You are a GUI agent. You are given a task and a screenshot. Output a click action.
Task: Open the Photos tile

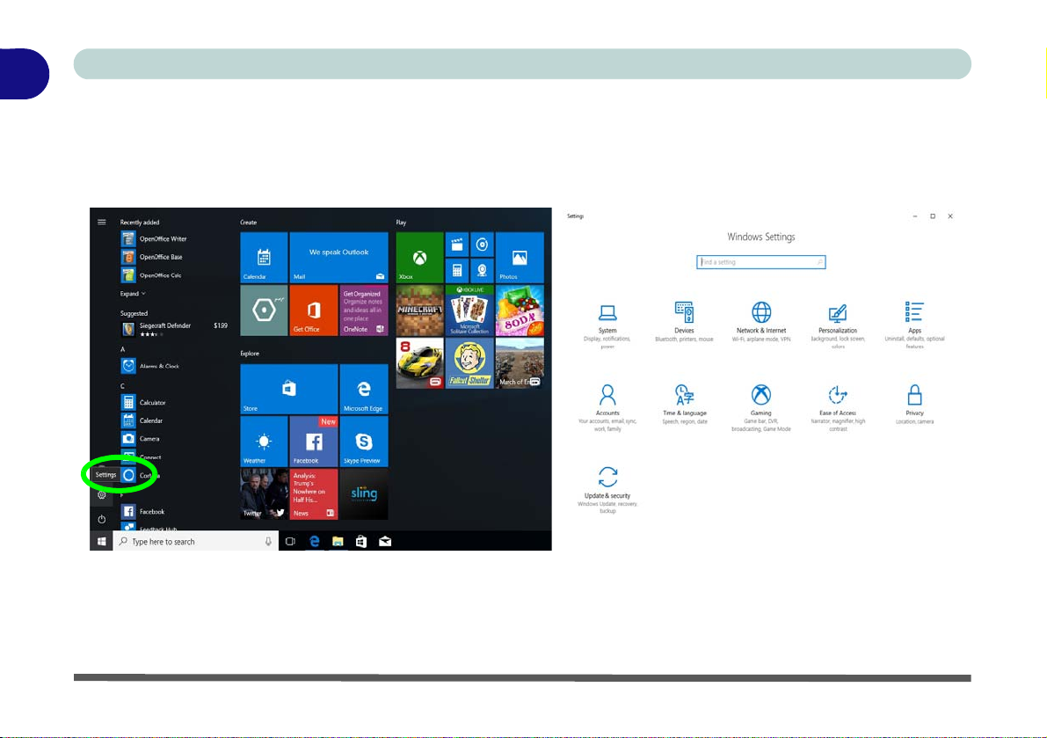click(520, 257)
